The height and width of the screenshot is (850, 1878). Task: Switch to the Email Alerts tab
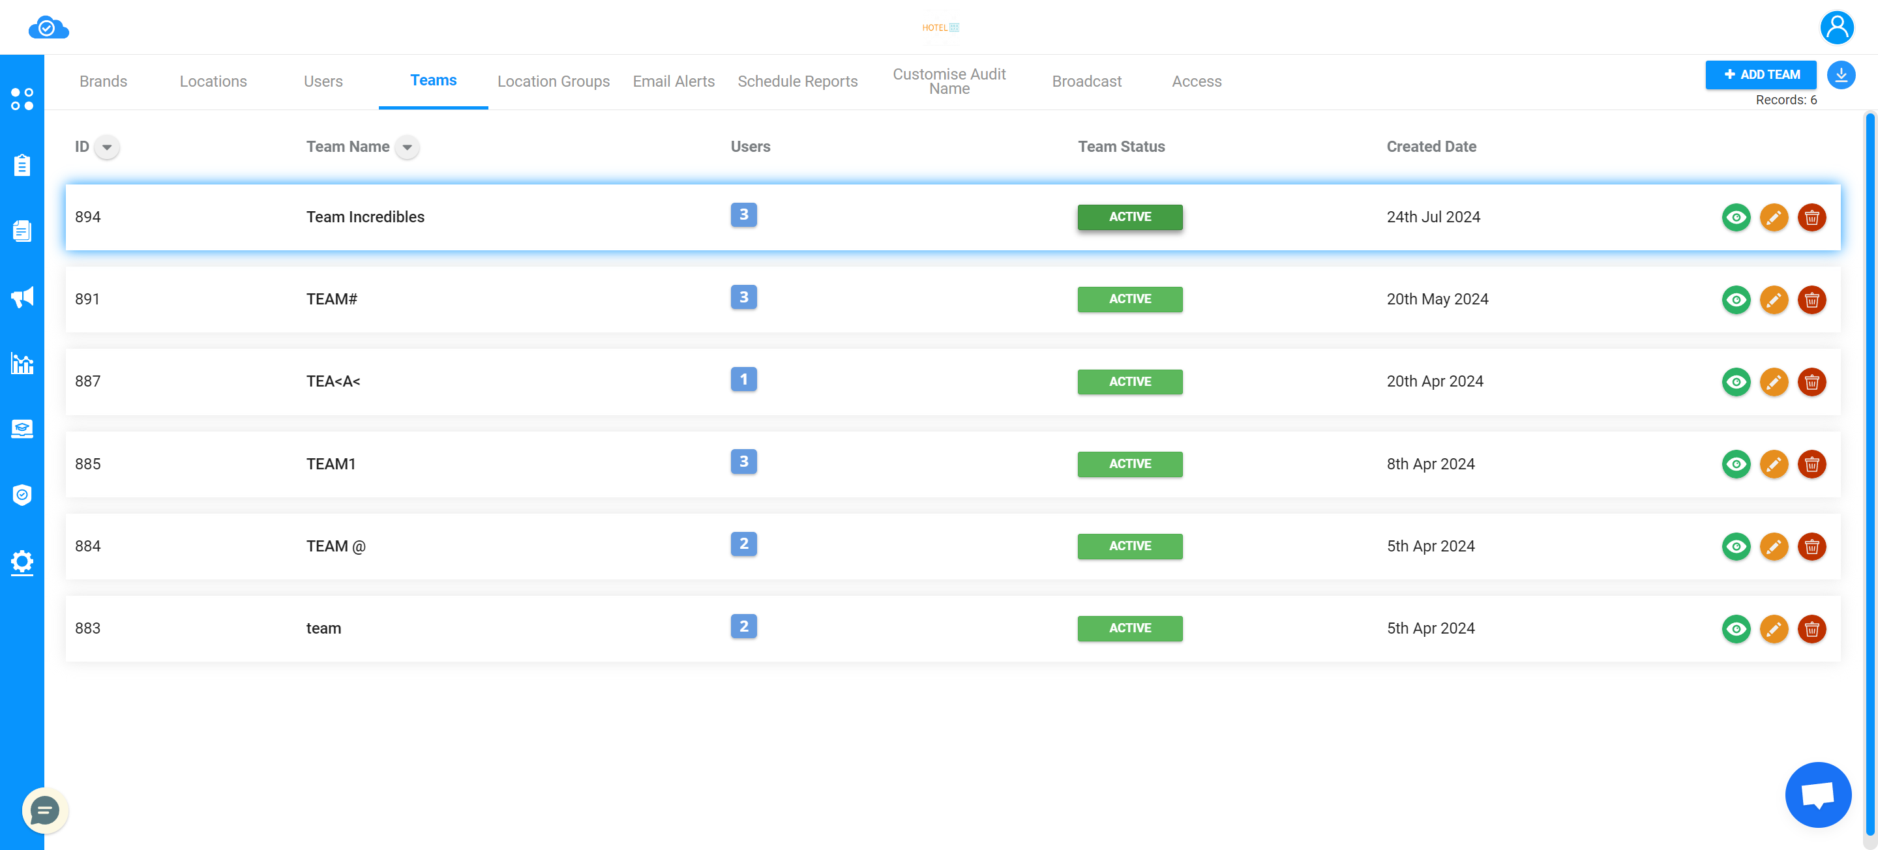[x=673, y=81]
